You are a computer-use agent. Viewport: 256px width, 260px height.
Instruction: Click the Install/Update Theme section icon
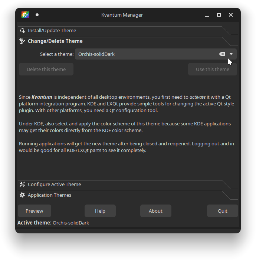[x=22, y=31]
